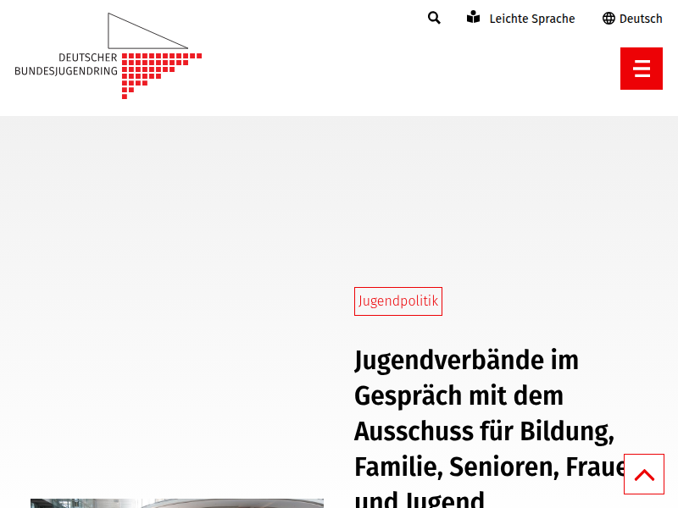Click the Deutscher Bundesjugendring logo
The width and height of the screenshot is (678, 508).
point(108,55)
